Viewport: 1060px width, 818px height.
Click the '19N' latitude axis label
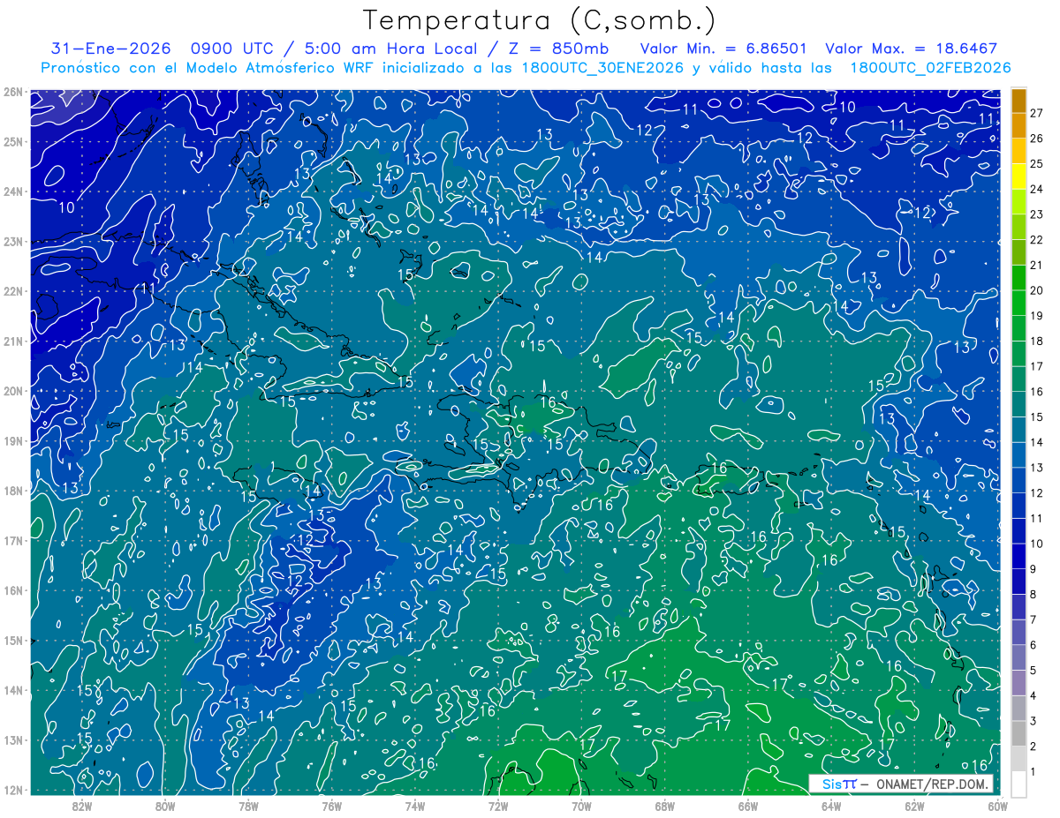click(x=12, y=441)
